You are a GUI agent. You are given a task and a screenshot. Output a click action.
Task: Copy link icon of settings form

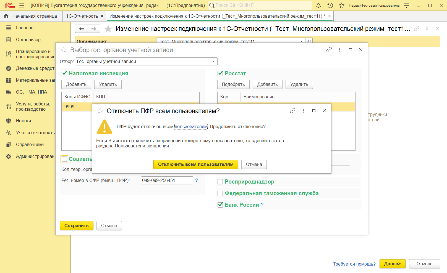[x=417, y=28]
